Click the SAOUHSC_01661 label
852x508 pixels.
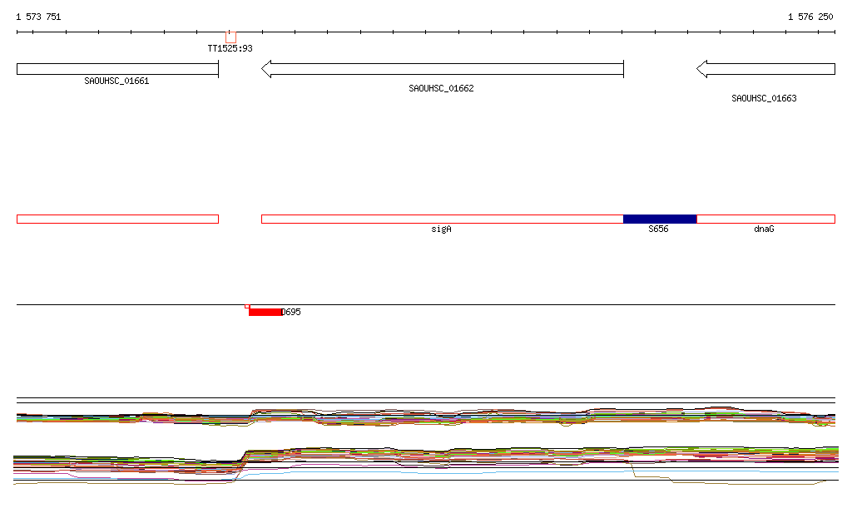point(116,81)
